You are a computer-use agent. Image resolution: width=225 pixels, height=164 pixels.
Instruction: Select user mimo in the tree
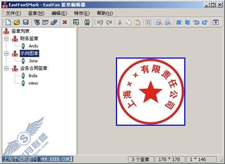pos(33,83)
